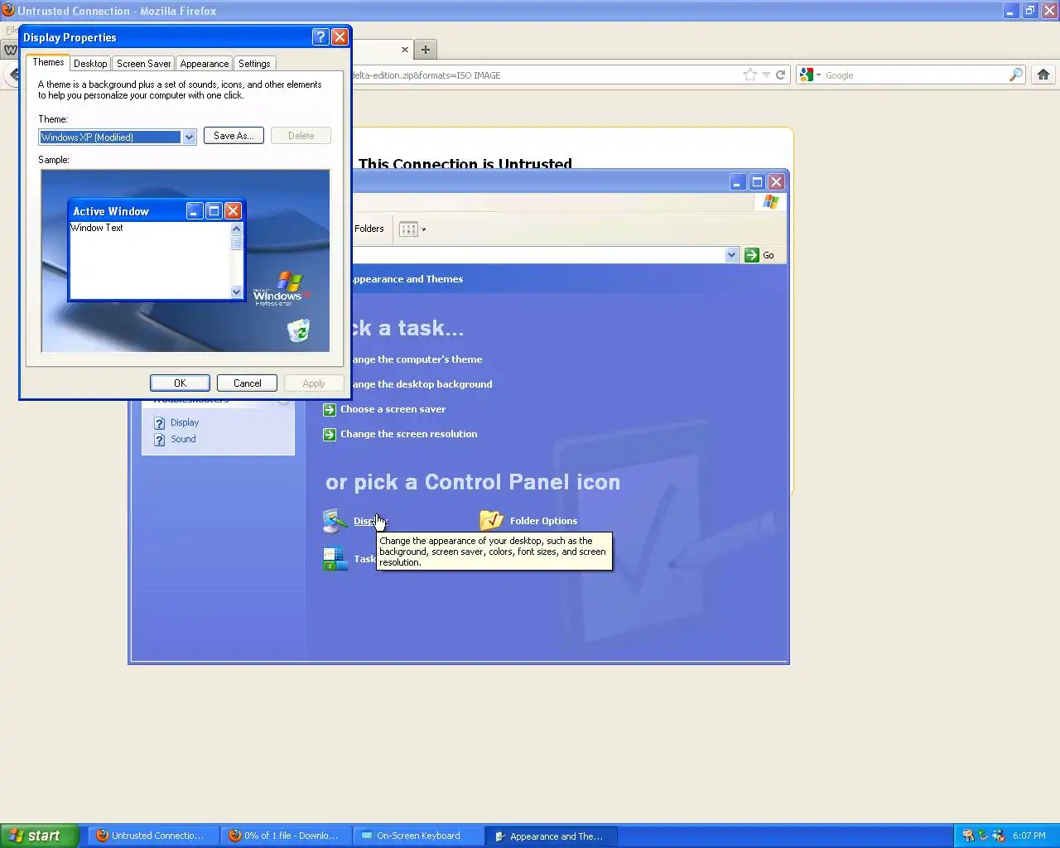Click sample Active Window scrollbar up arrow
The height and width of the screenshot is (848, 1060).
tap(236, 229)
